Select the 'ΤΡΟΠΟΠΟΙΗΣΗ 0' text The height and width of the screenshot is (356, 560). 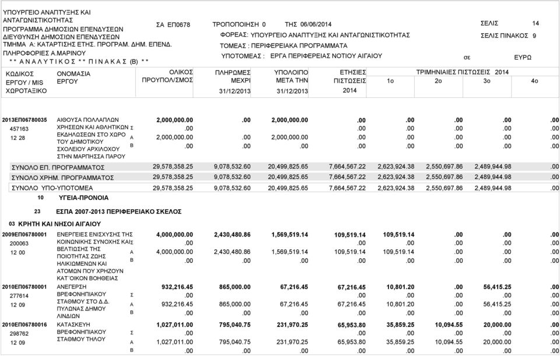tap(239, 24)
